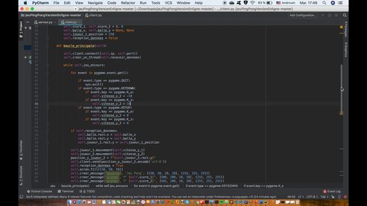
Task: Click the battery status icon
Action: [x=270, y=3]
